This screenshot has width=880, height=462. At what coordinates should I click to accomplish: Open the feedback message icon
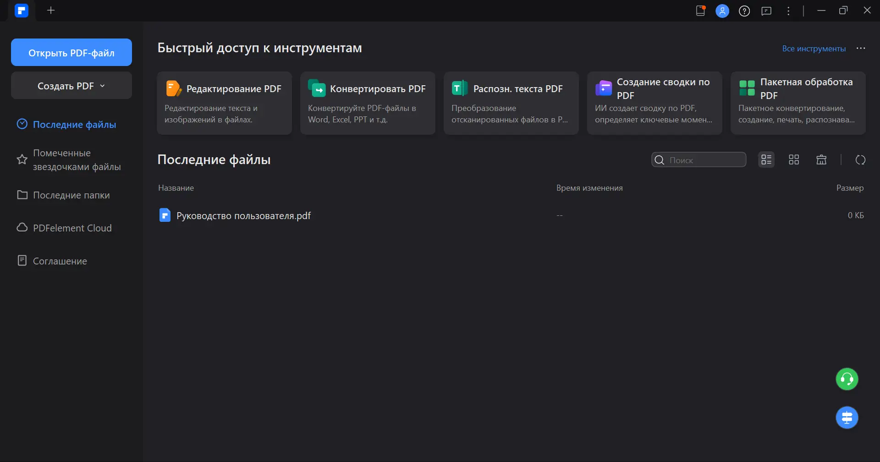click(766, 11)
